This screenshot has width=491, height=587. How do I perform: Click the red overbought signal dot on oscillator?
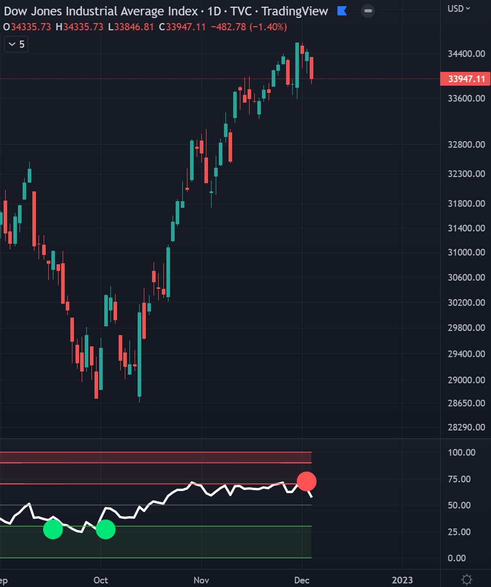[x=307, y=481]
